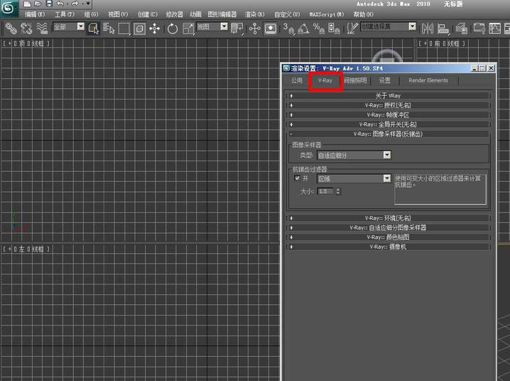Open the 视图(V) menu
This screenshot has height=381, width=510.
(118, 14)
